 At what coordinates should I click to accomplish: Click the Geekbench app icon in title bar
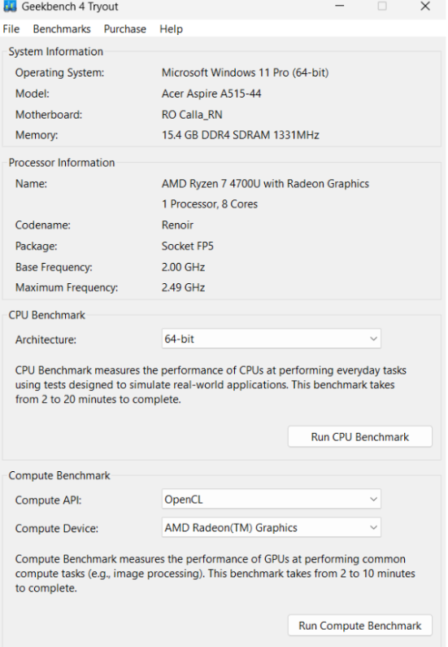[x=10, y=6]
